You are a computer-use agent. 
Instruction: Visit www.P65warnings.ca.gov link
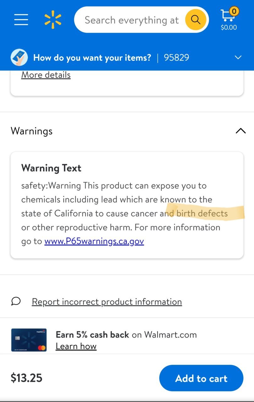pyautogui.click(x=94, y=241)
